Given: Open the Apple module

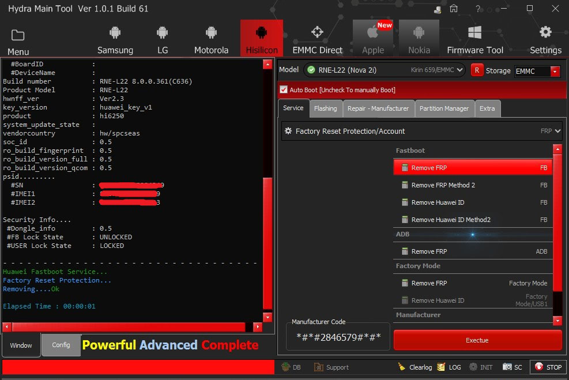Looking at the screenshot, I should coord(372,38).
